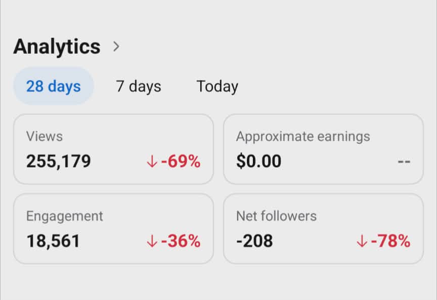Click the -69% views change indicator

[x=181, y=161]
